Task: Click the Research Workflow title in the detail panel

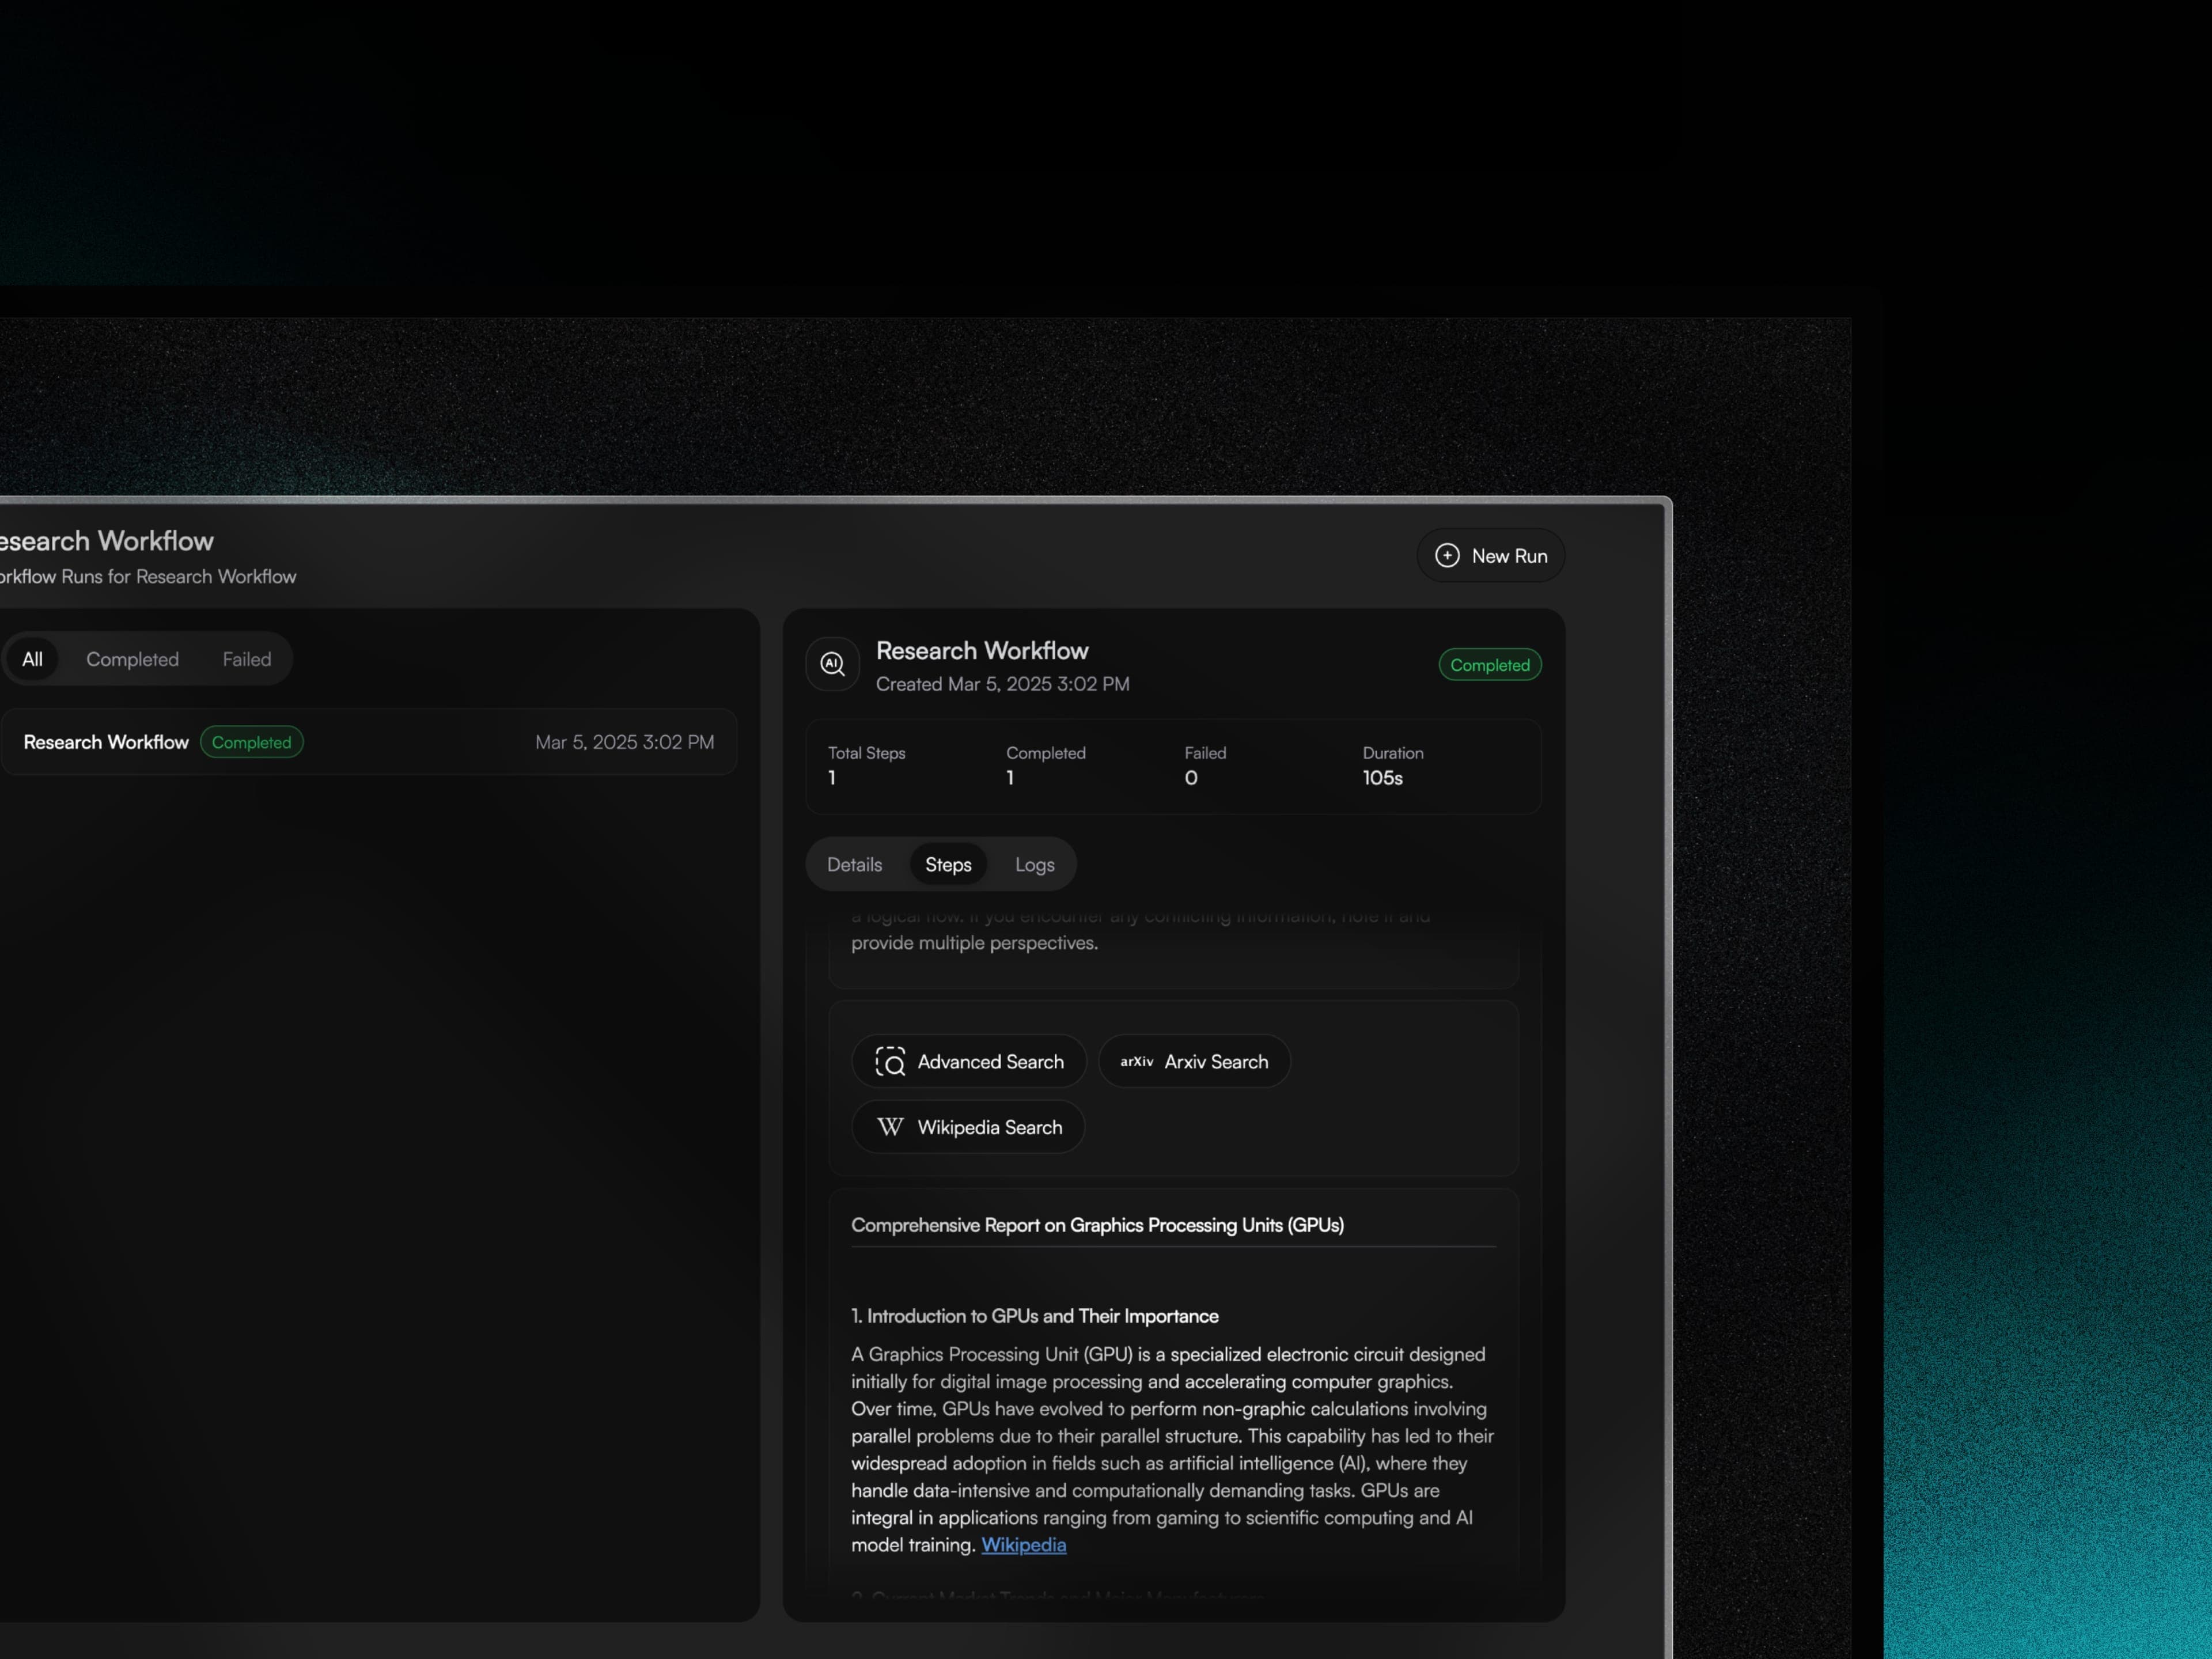Action: point(982,651)
